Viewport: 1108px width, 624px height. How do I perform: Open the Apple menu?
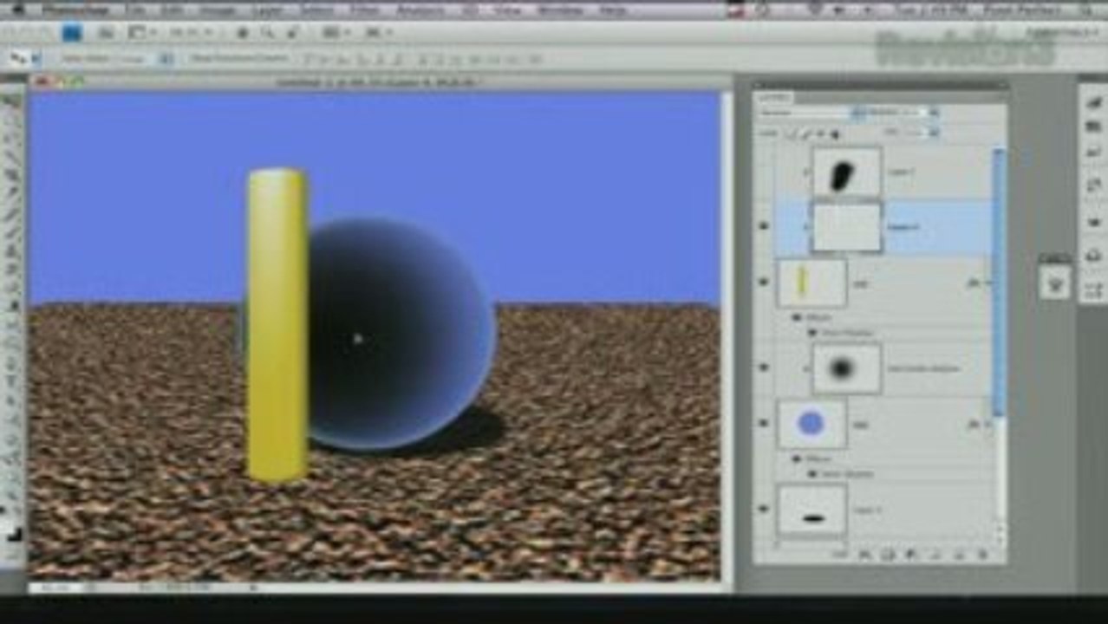pos(19,10)
